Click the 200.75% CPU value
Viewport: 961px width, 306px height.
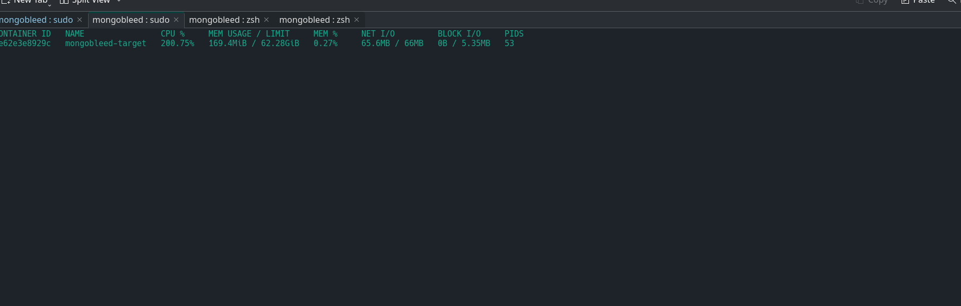coord(177,43)
